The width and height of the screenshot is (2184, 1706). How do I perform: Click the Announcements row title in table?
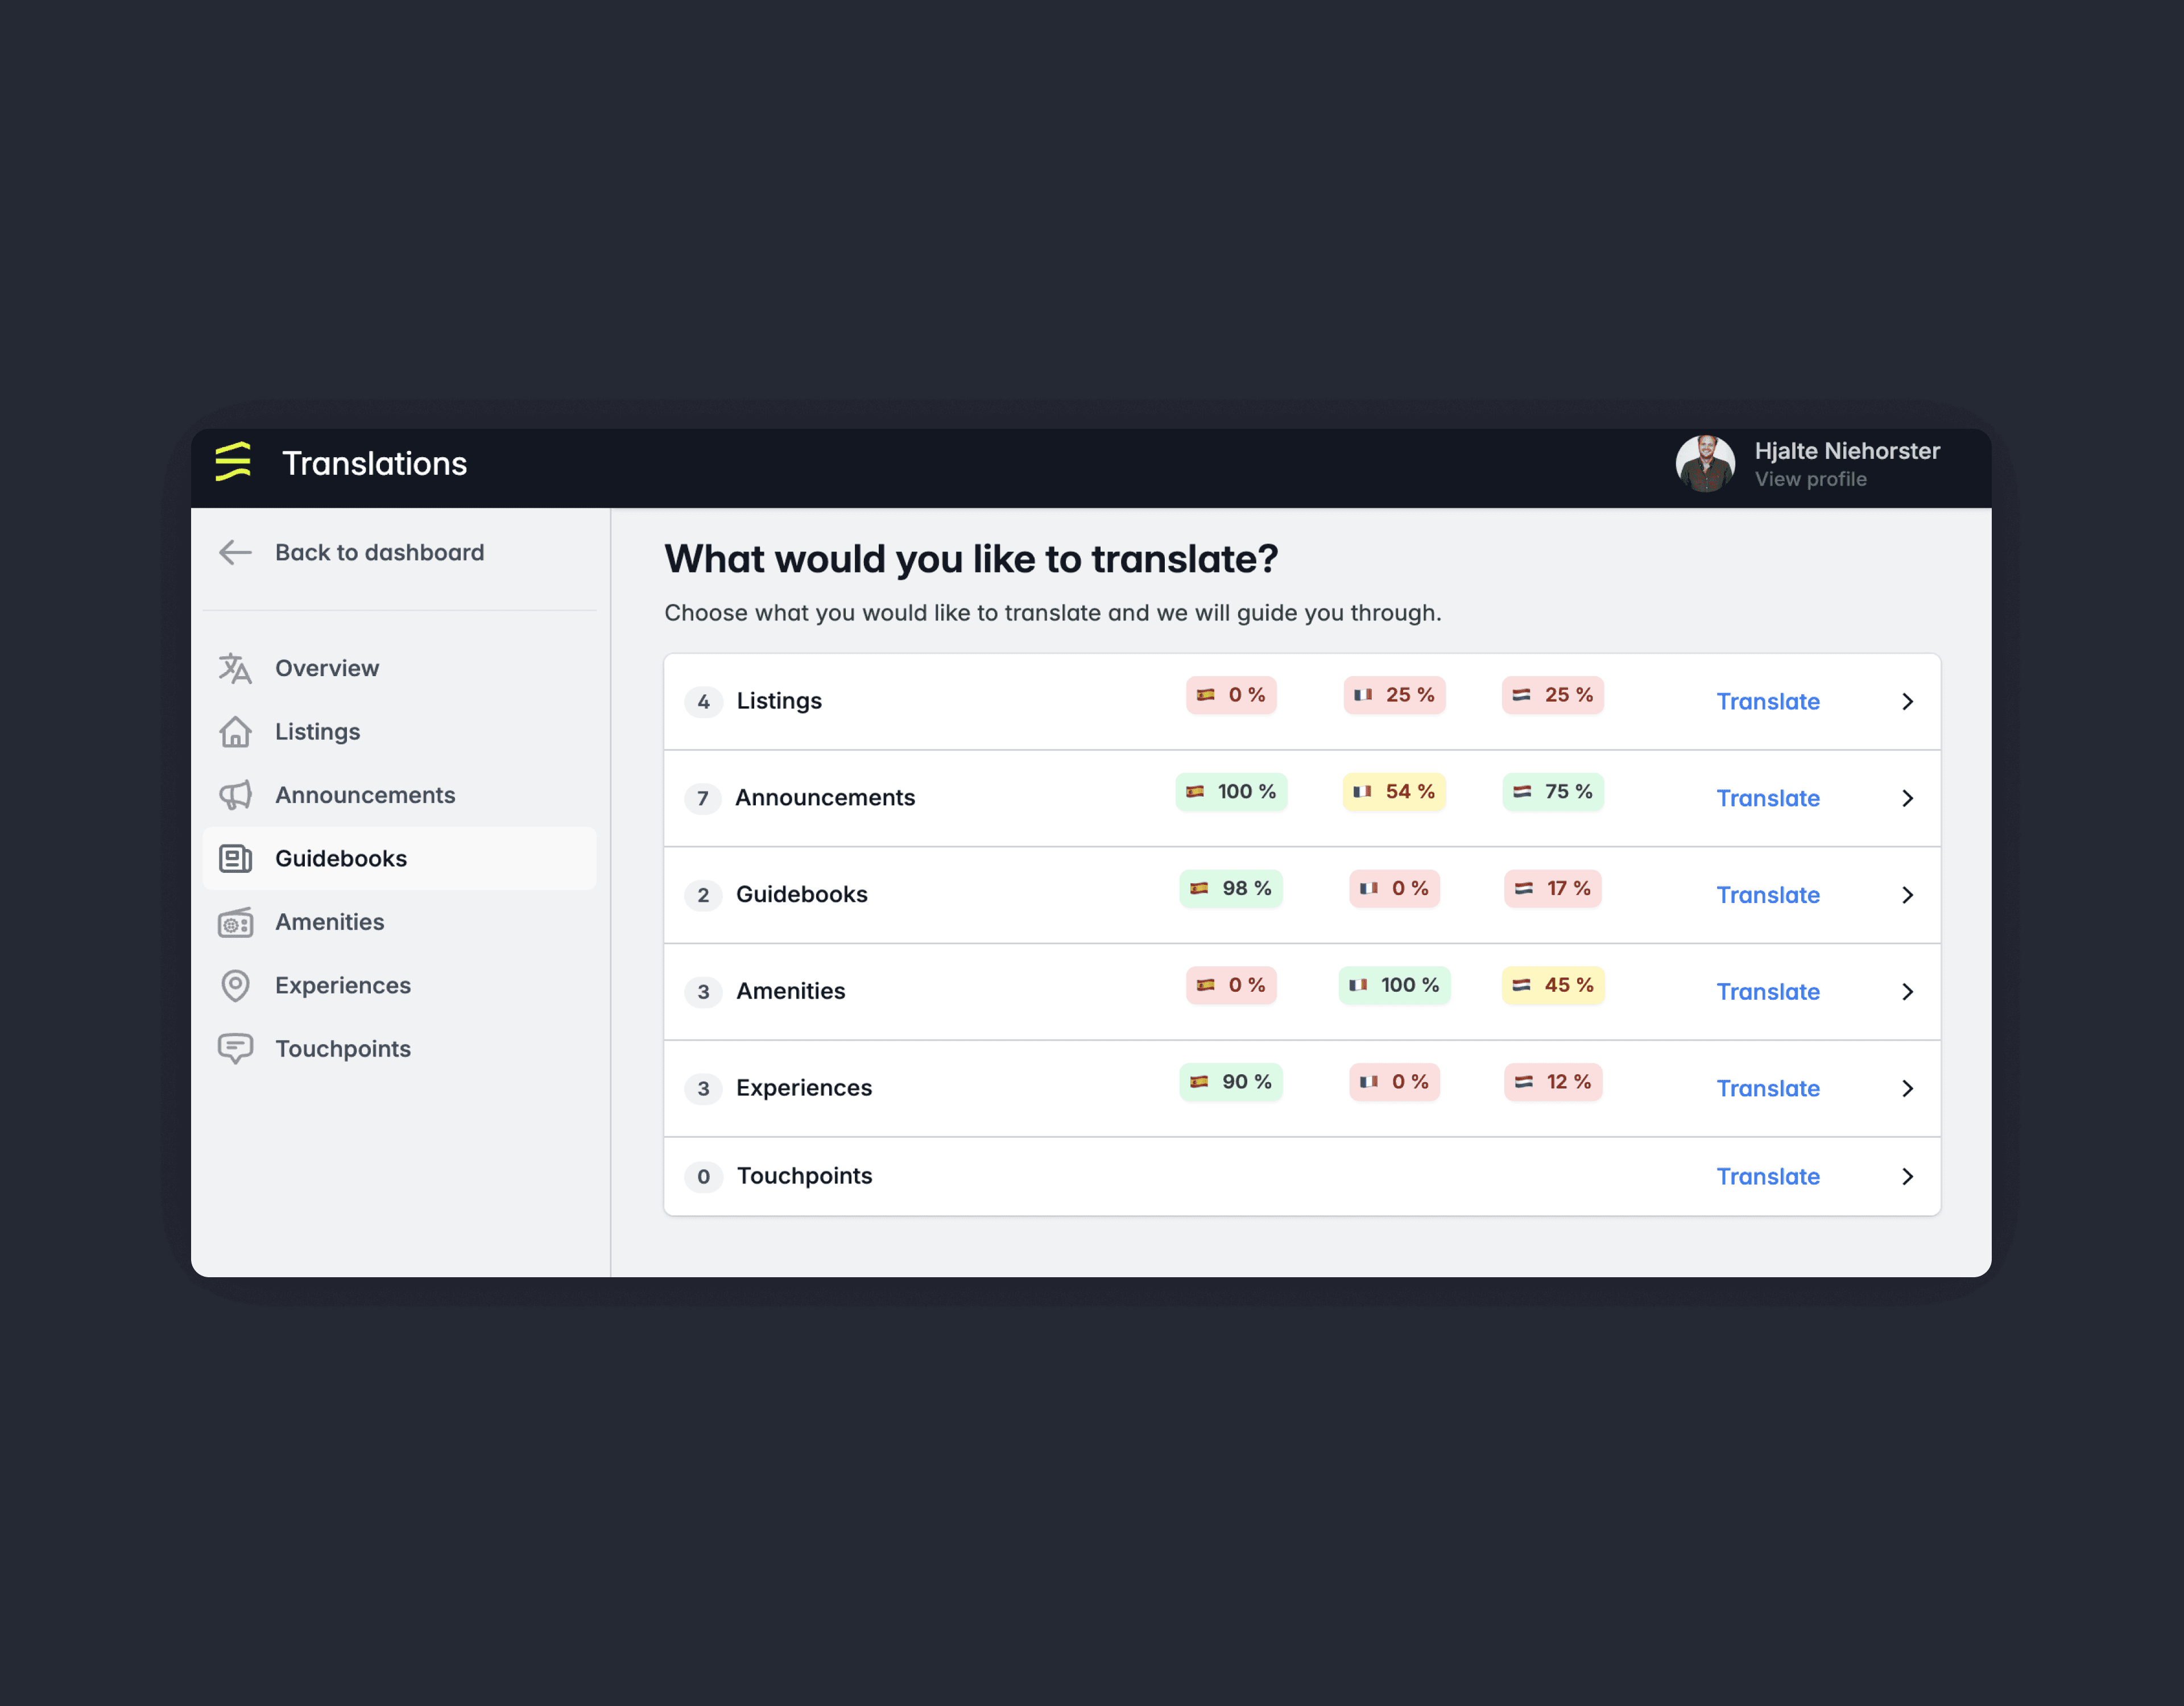pos(825,798)
